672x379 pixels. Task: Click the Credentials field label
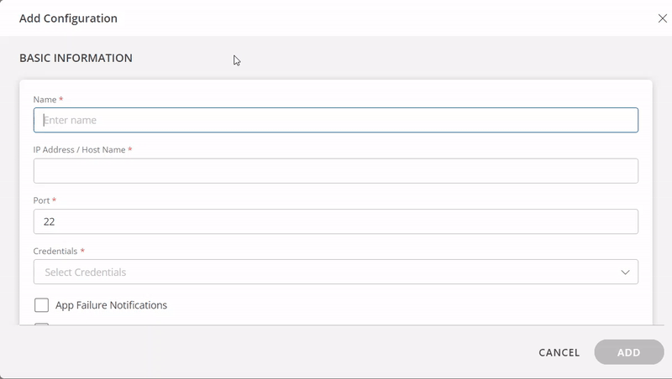pos(55,251)
